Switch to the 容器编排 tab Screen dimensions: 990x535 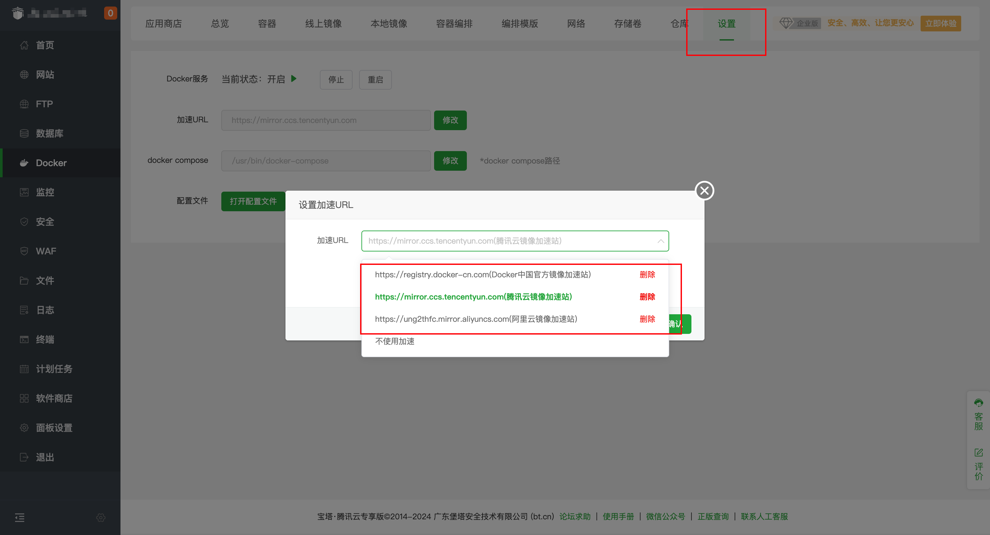coord(454,24)
